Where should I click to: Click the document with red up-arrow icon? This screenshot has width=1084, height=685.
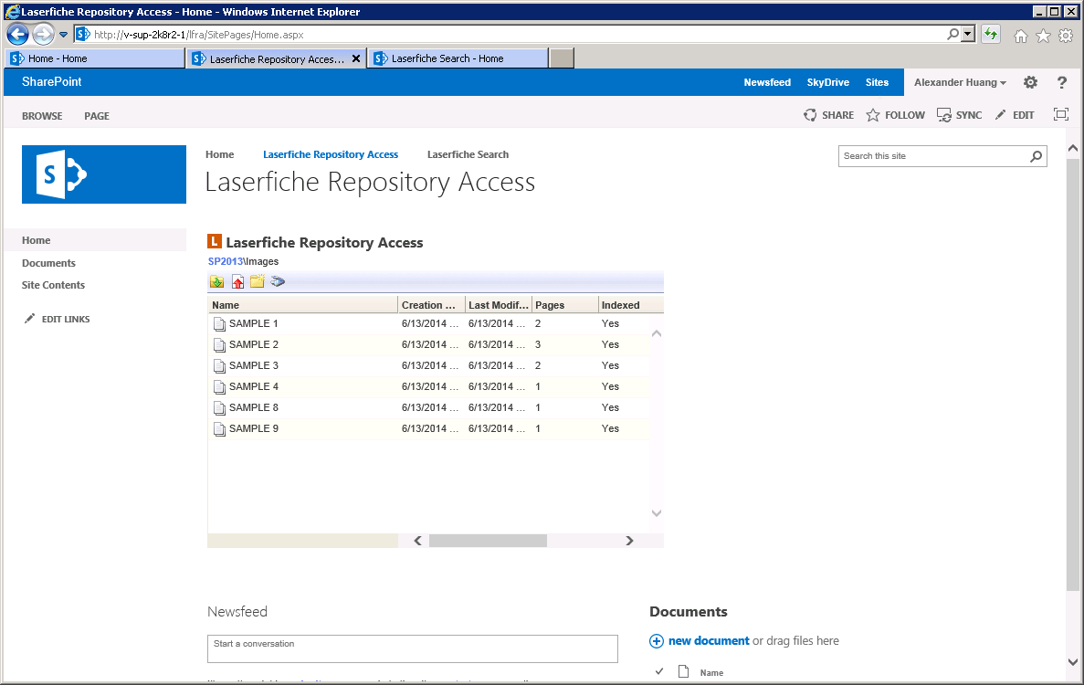point(237,281)
